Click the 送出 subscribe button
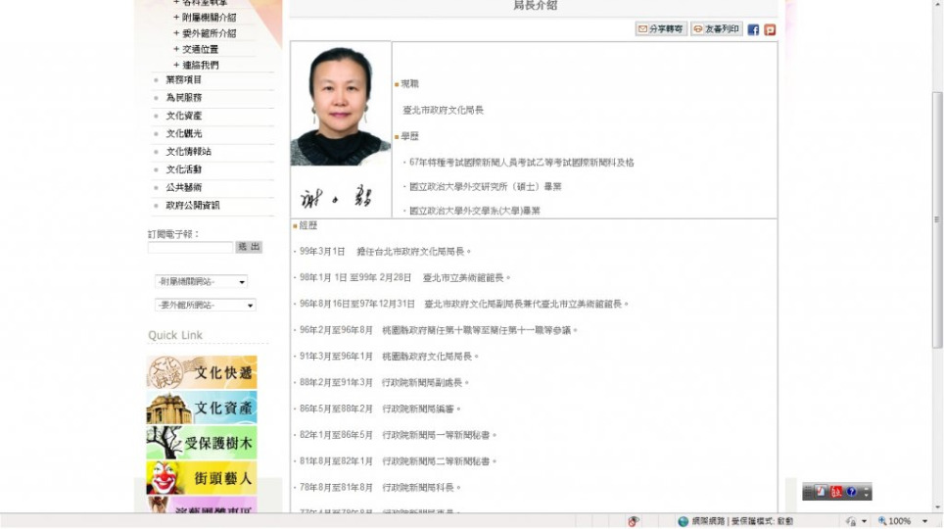 click(x=249, y=248)
